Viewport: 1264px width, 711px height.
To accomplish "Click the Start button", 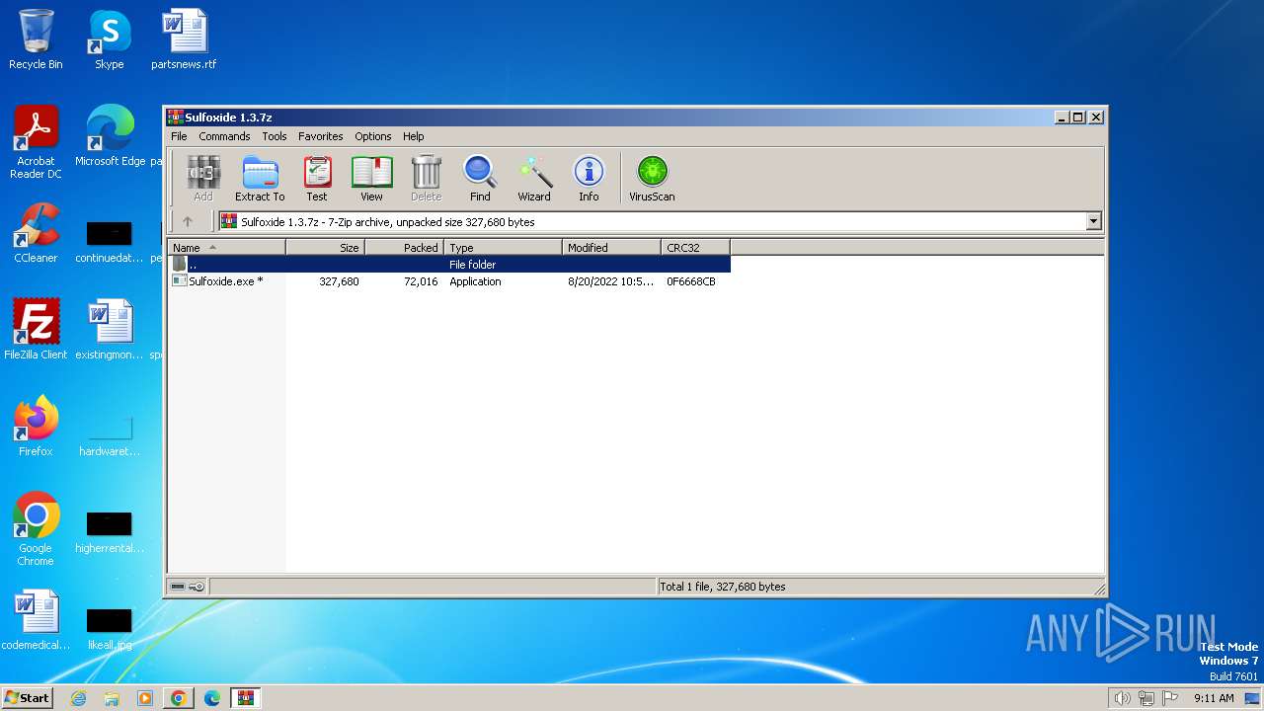I will pos(27,698).
